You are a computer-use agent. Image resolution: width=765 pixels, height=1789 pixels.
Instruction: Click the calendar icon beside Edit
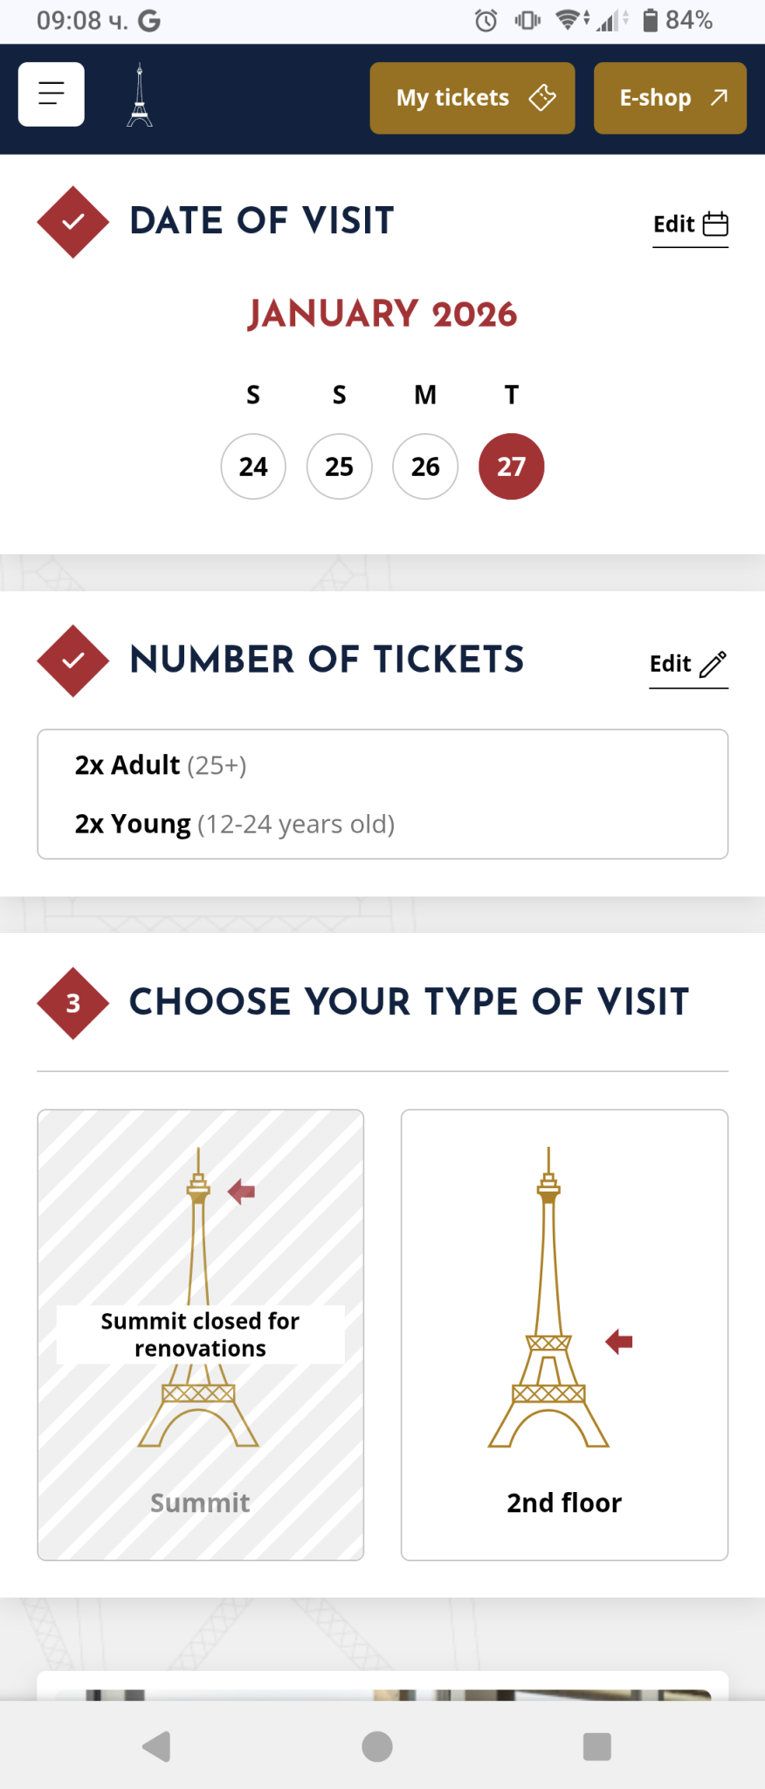[716, 224]
